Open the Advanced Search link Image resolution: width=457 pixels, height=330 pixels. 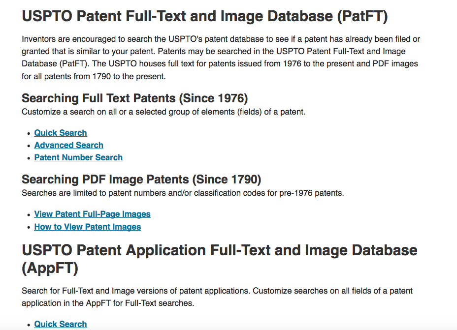click(x=69, y=145)
